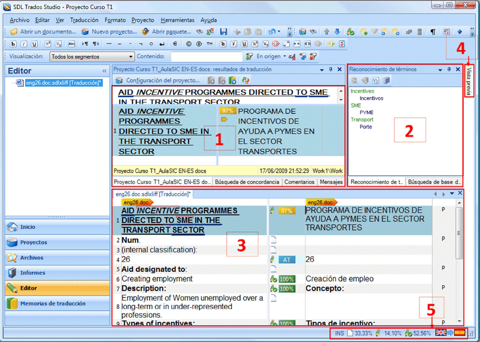Apply Subscript formatting icon
This screenshot has height=342, width=480.
click(x=58, y=44)
